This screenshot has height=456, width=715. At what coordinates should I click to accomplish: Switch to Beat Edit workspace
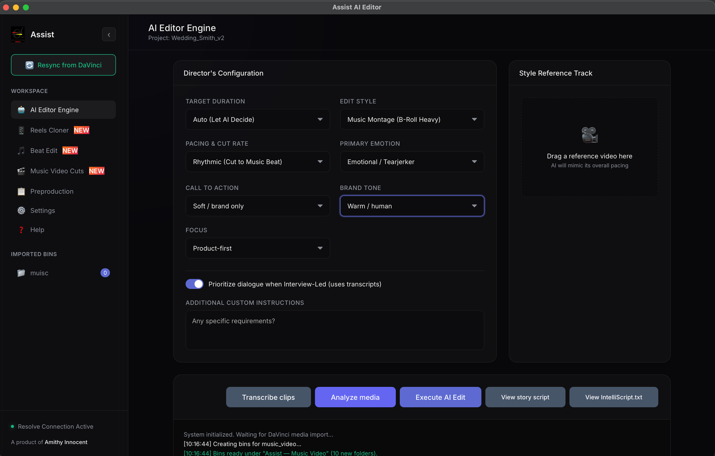[63, 151]
